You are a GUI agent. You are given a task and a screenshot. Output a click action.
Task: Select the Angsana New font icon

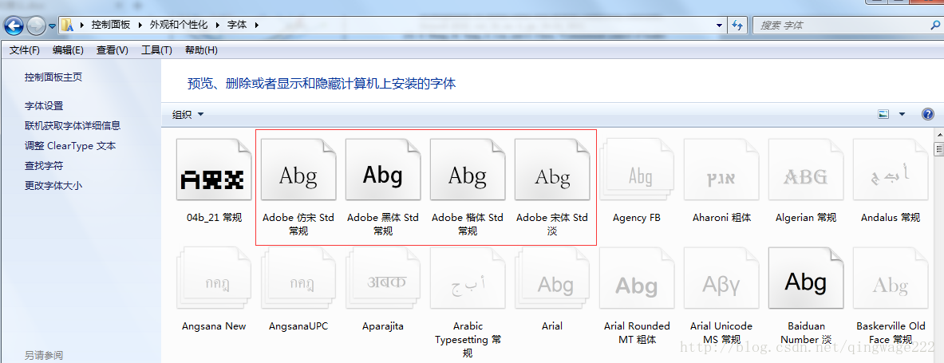click(x=214, y=278)
